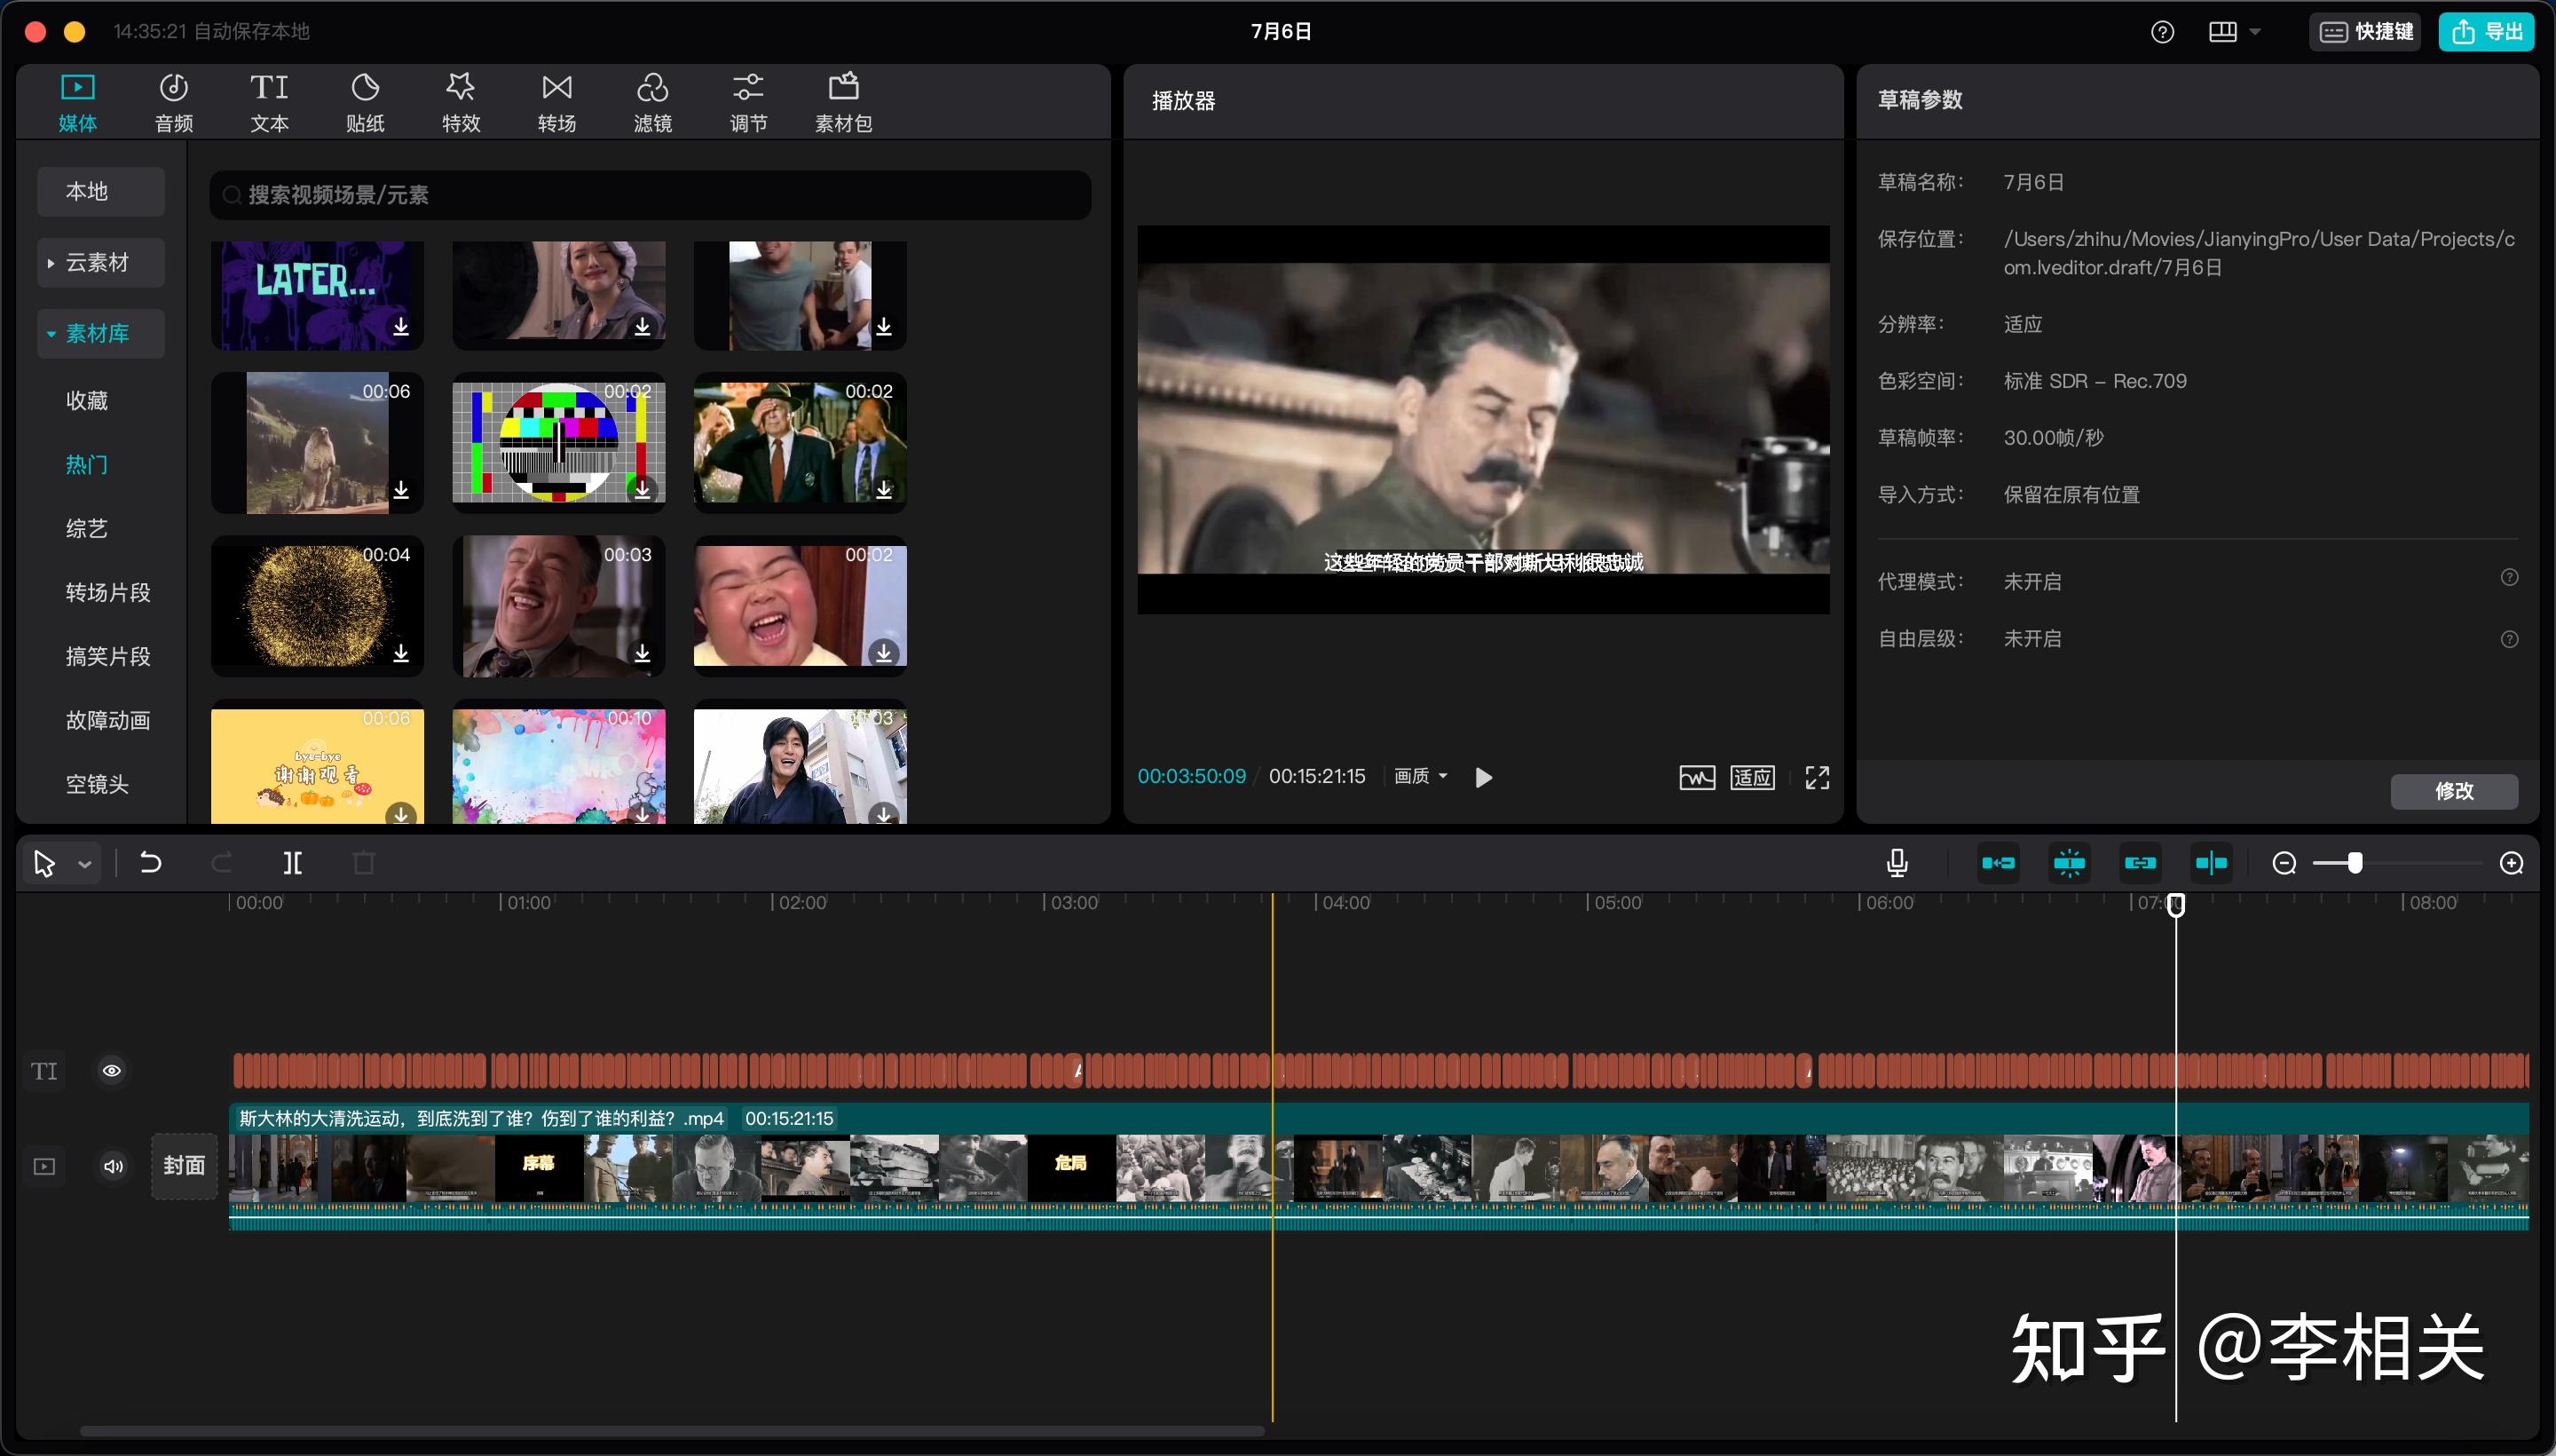This screenshot has width=2556, height=1456.
Task: Open the 快捷键 shortcuts button
Action: point(2365,32)
